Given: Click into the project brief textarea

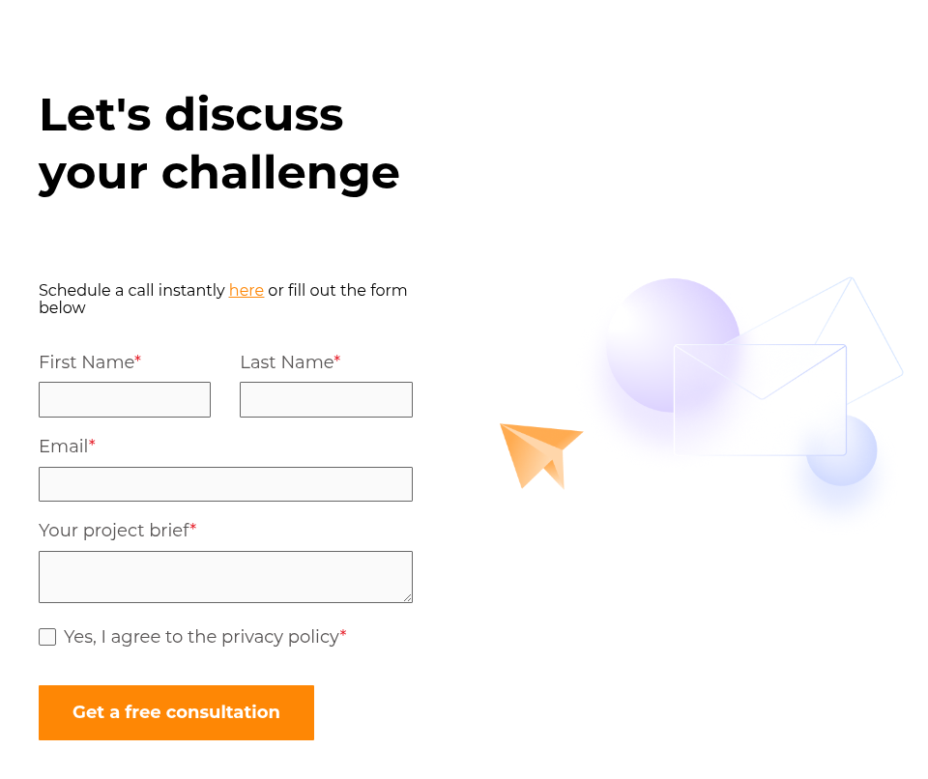Looking at the screenshot, I should pos(225,576).
